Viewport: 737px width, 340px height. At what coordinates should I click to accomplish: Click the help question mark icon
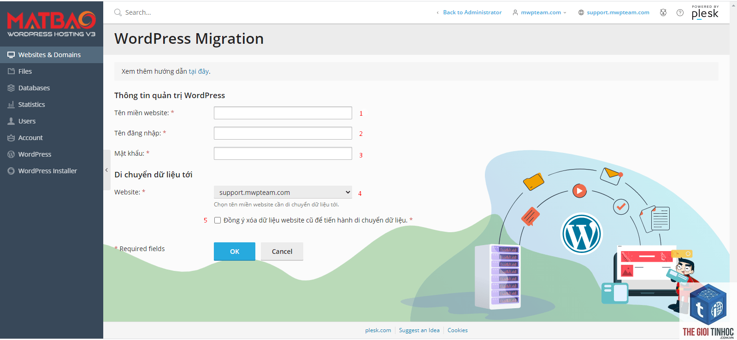(x=680, y=12)
